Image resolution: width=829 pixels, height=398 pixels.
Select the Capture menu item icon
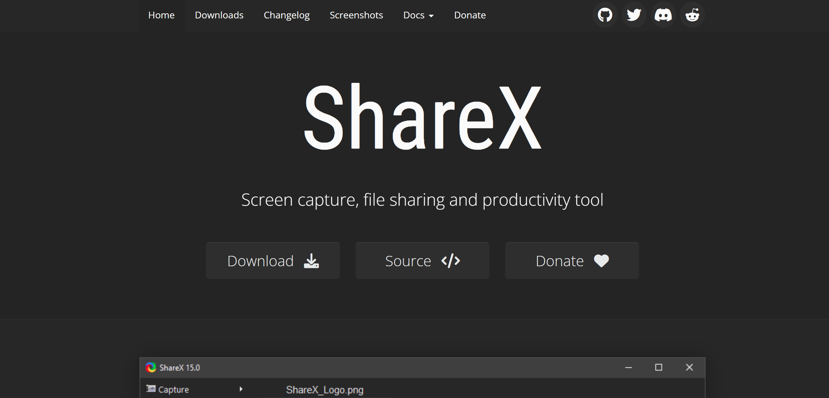click(x=151, y=389)
